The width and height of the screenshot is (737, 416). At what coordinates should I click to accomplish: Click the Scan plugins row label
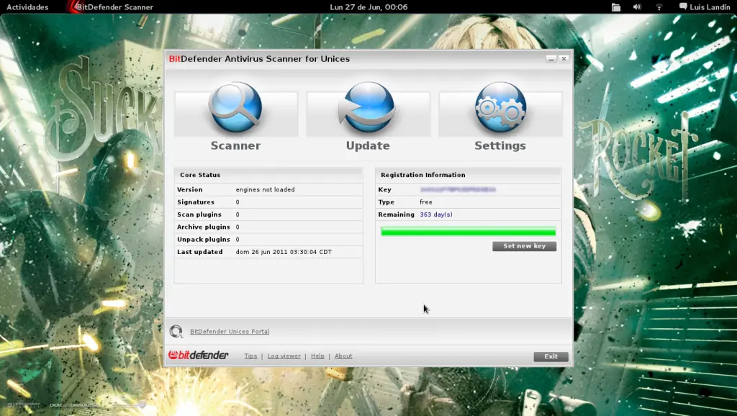(199, 214)
